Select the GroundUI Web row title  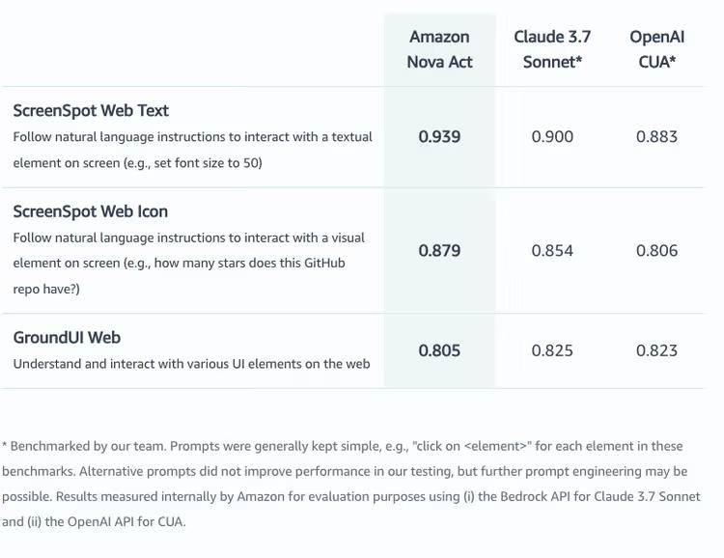67,337
